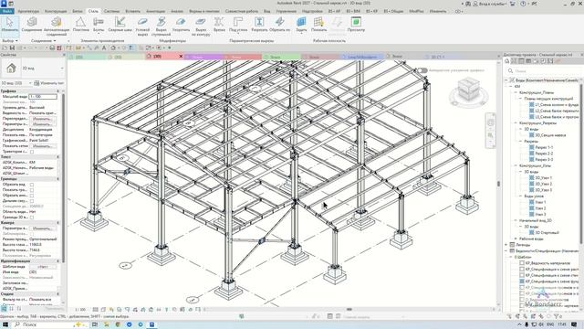Choose the Corner Cut modifier
The image size is (584, 329).
tap(142, 27)
